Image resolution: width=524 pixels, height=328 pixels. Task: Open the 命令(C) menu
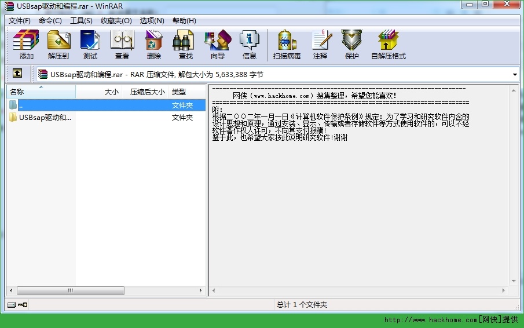click(x=50, y=21)
